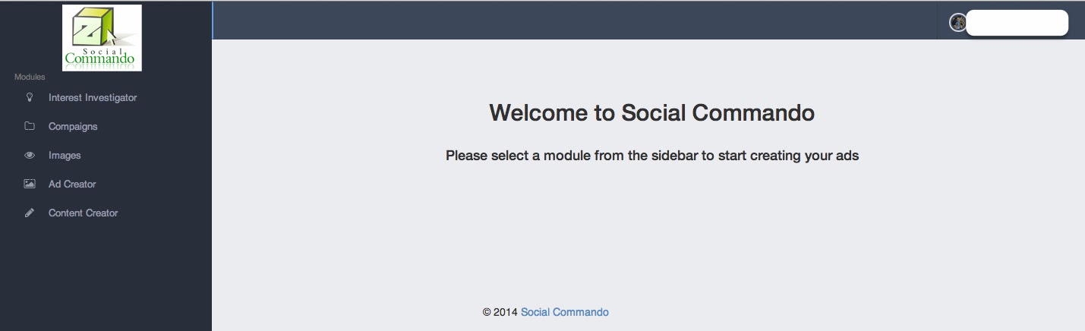Go to the Ad Creator module

pyautogui.click(x=72, y=184)
